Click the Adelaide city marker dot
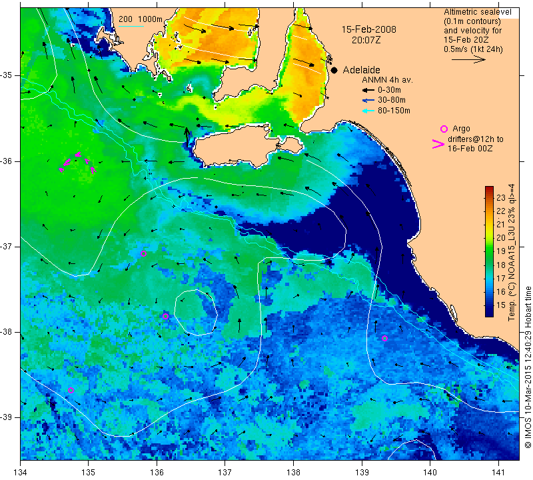This screenshot has height=480, width=533. coord(334,71)
